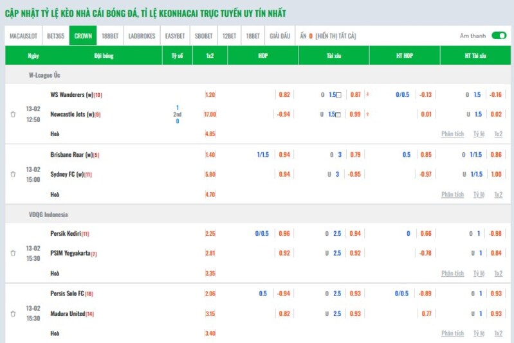This screenshot has width=514, height=343.
Task: Click square icon beside Newcastle Jets U 1.5
Action: (x=338, y=115)
